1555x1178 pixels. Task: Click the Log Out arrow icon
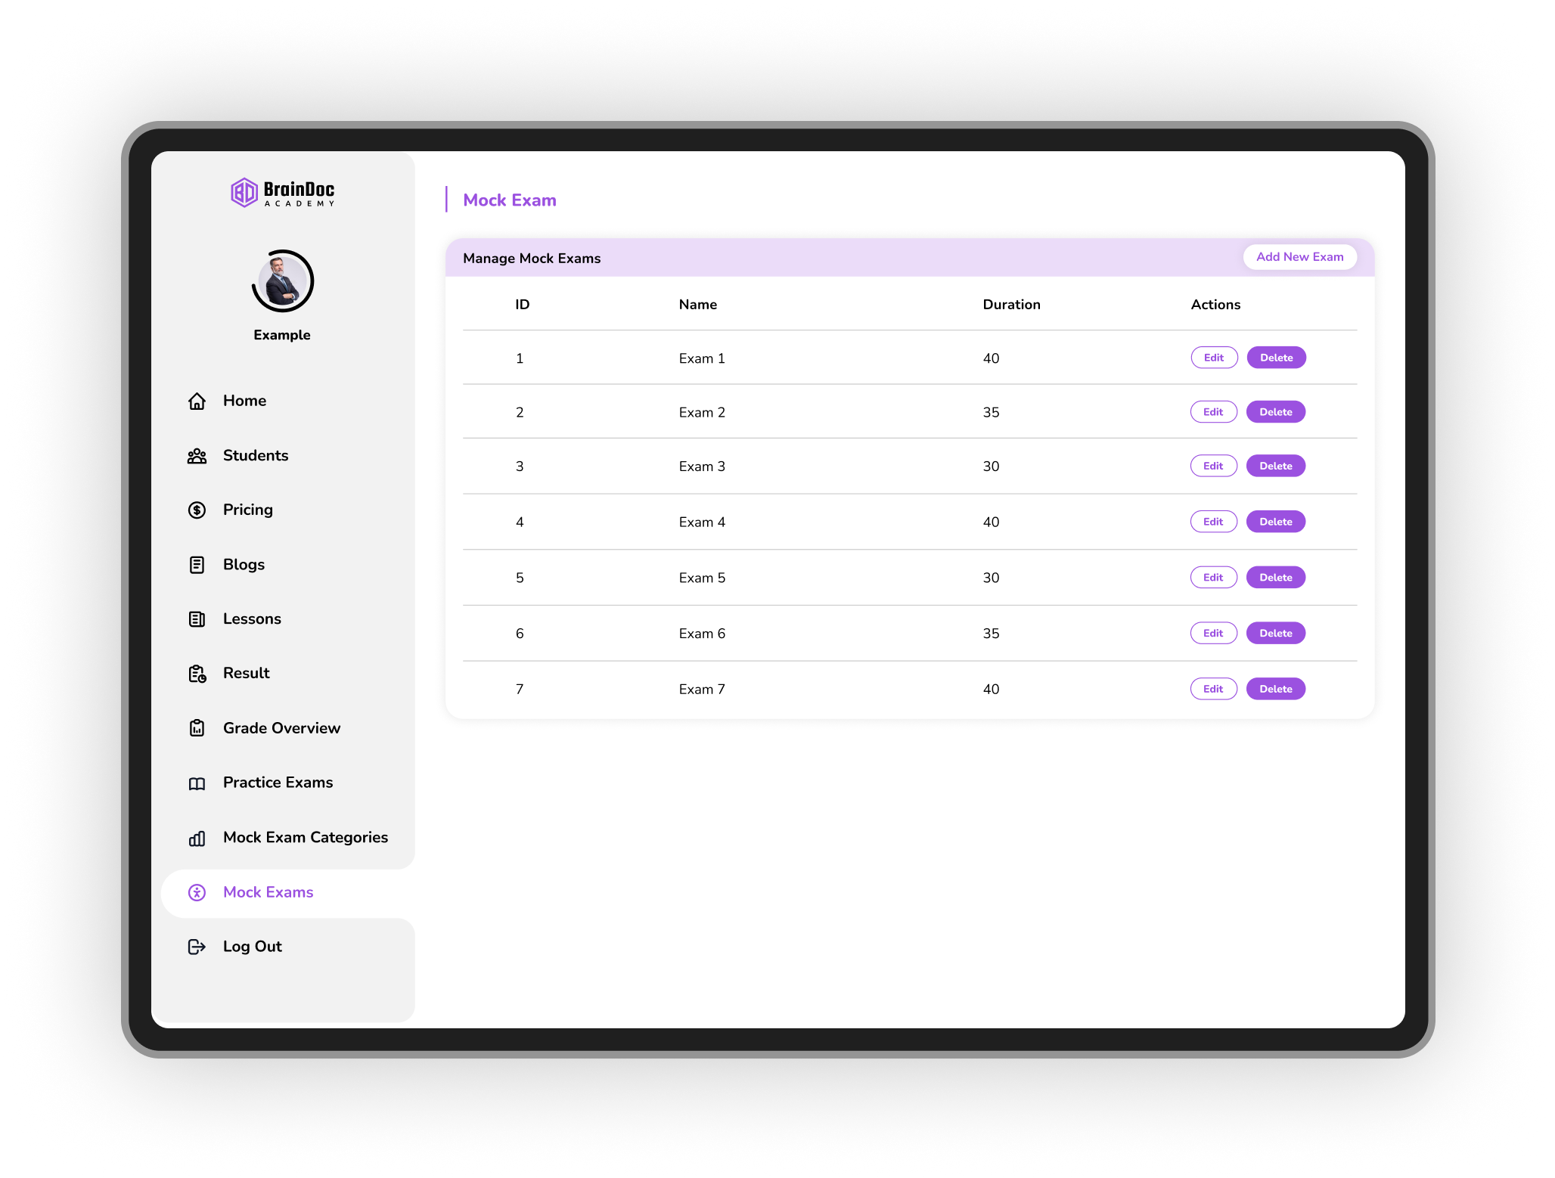pos(197,947)
